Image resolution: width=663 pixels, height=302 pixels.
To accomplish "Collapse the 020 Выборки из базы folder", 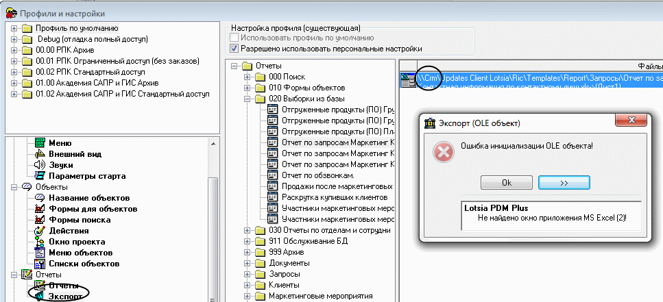I will 248,99.
